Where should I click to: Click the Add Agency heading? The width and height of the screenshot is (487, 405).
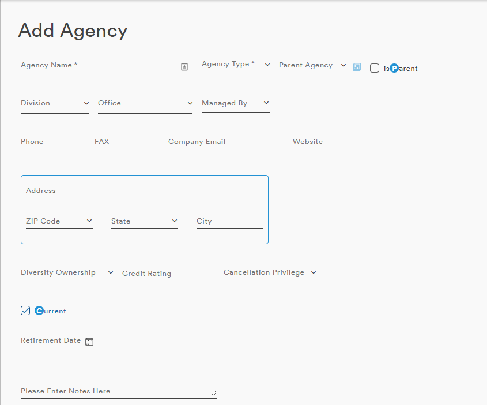pos(73,31)
